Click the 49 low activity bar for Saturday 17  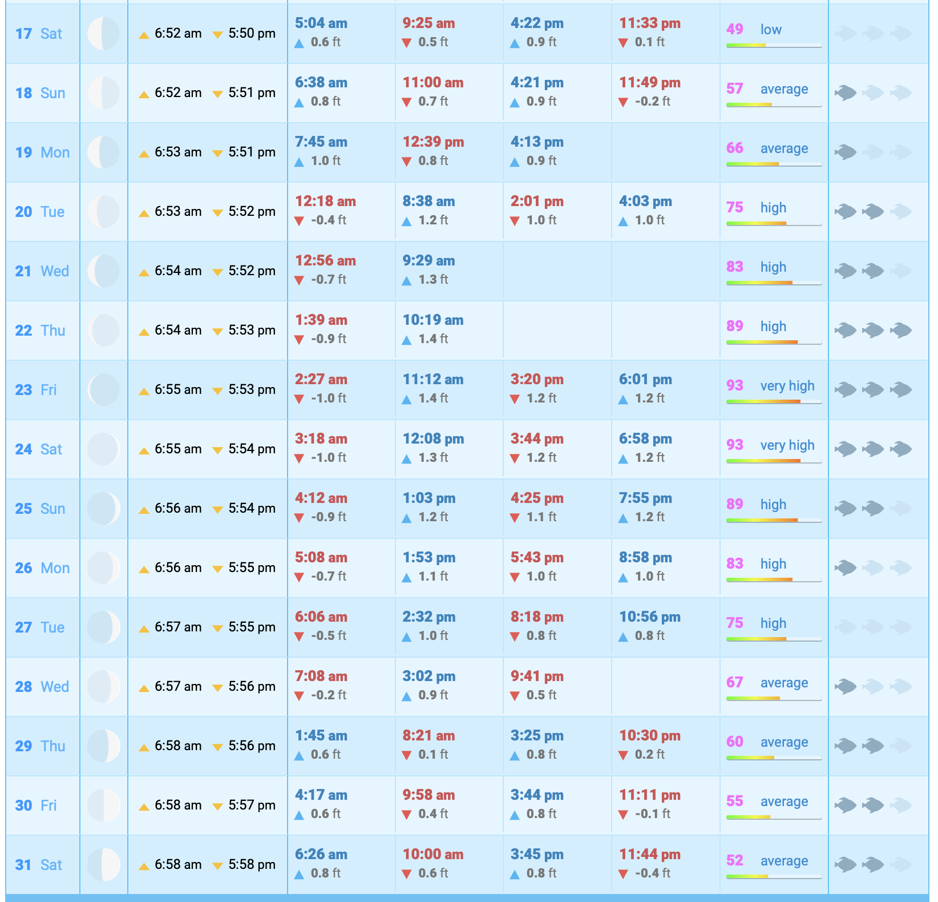click(774, 45)
